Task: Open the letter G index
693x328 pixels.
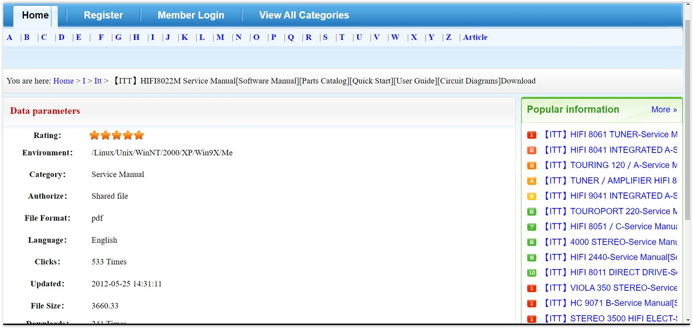Action: pos(118,37)
